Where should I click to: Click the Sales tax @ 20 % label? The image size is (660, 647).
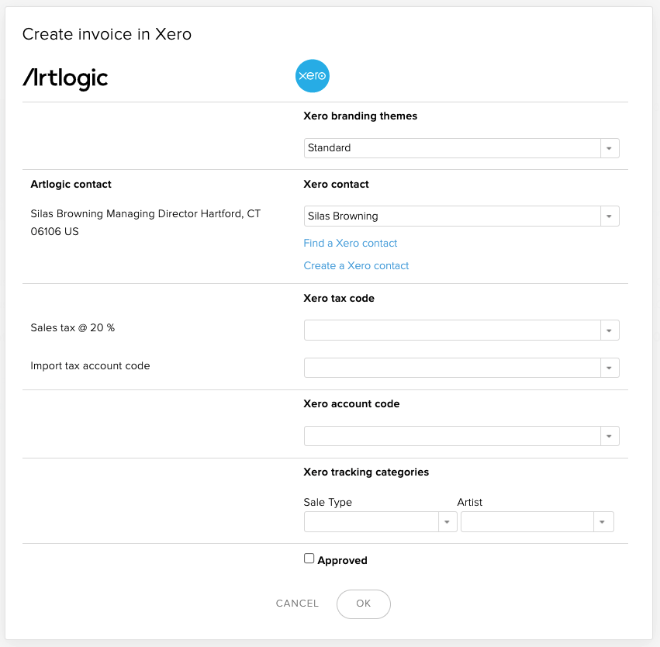72,328
